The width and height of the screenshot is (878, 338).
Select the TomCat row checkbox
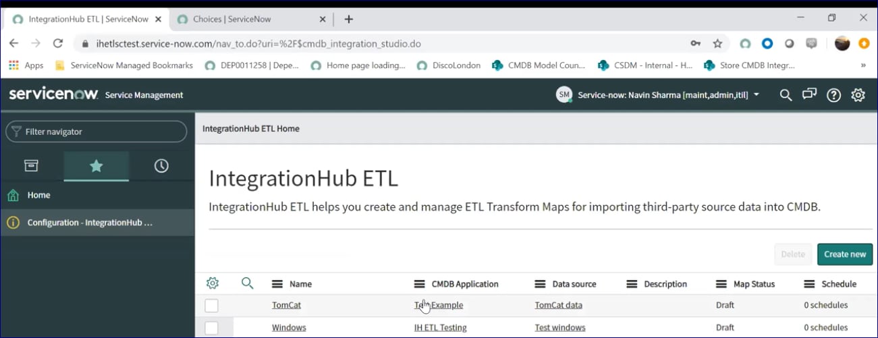[x=211, y=306]
